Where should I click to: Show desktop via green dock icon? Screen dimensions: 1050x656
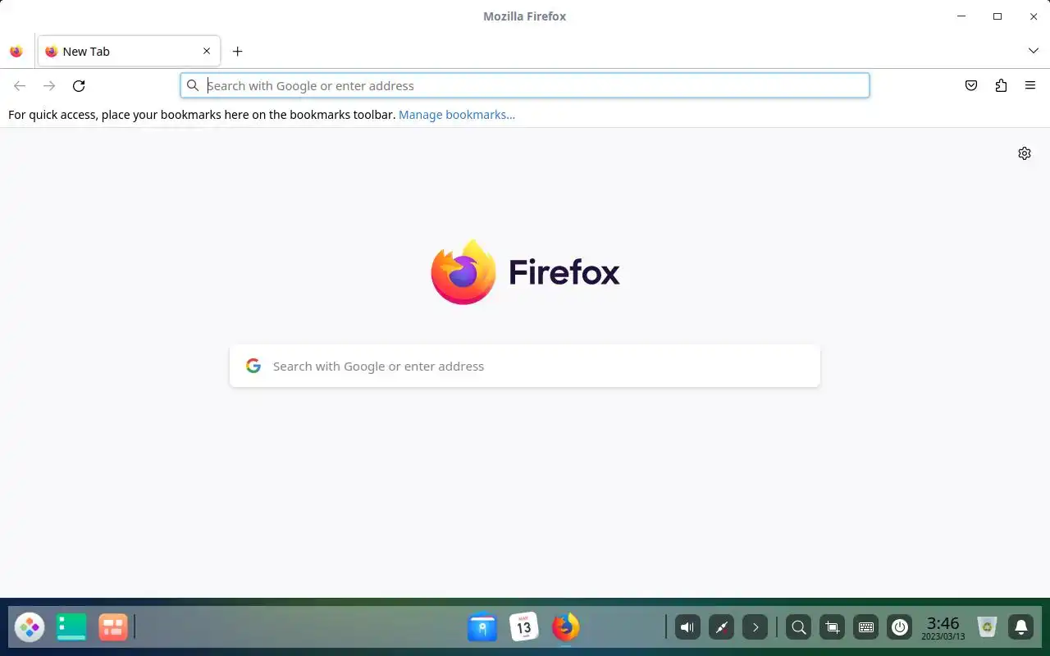tap(71, 627)
